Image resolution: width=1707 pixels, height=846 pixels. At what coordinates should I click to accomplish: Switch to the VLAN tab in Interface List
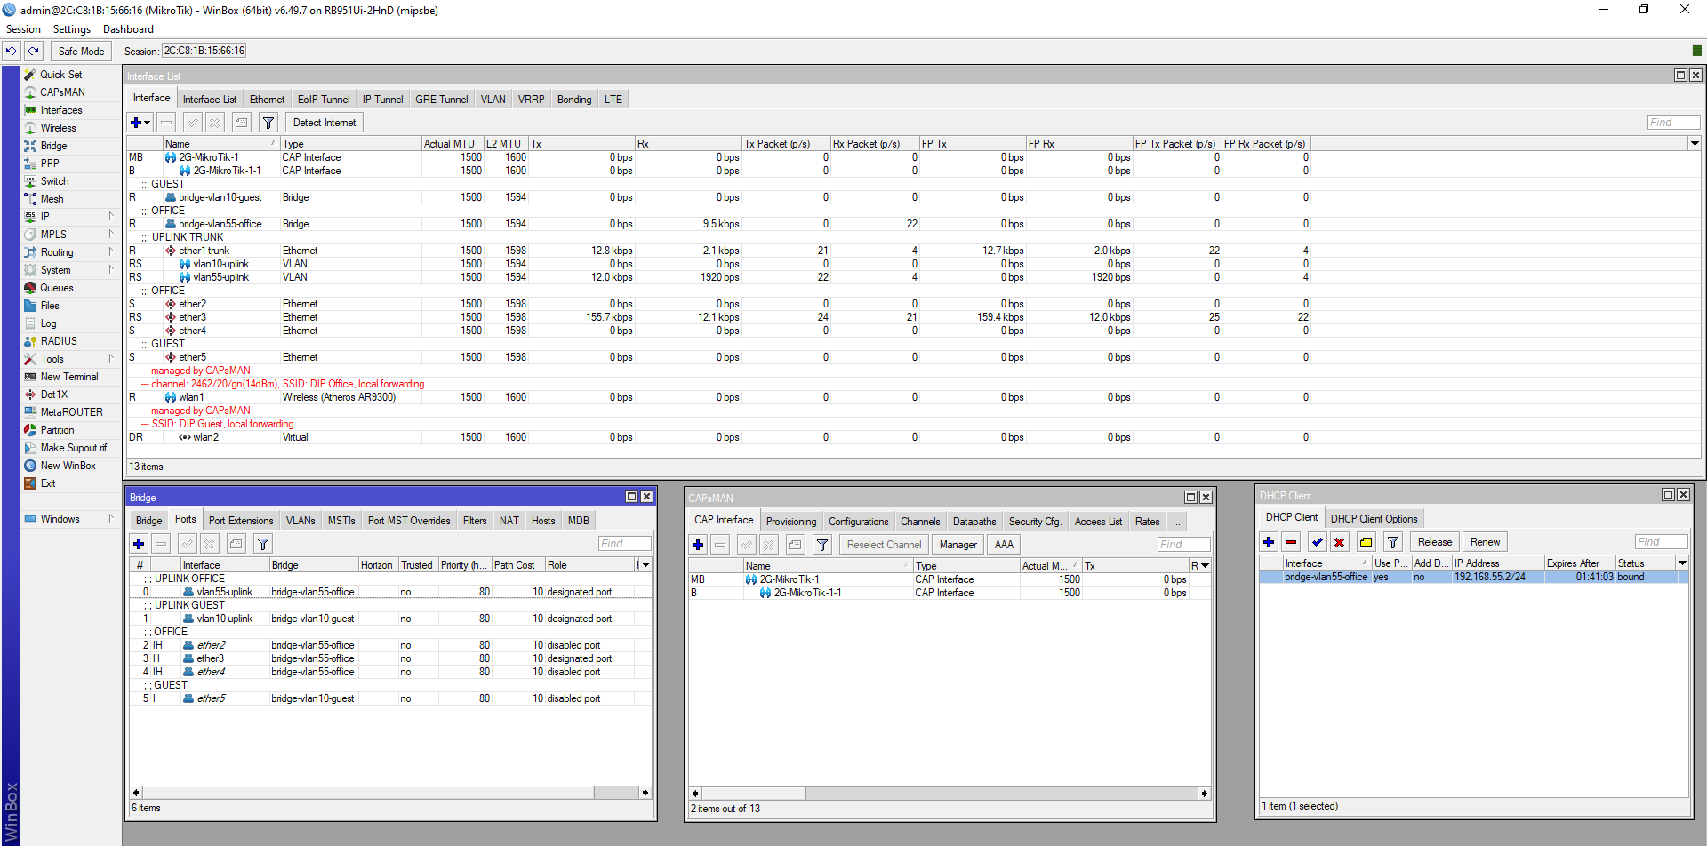point(493,100)
